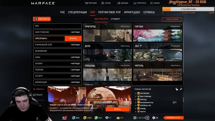This screenshot has height=121, width=215.
Task: Click the donation goal progress bar
Action: [188, 9]
